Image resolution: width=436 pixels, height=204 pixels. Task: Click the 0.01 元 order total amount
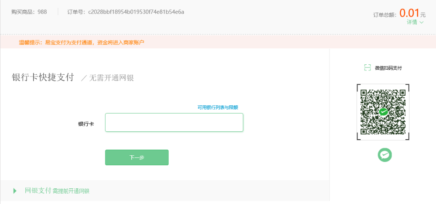click(412, 13)
